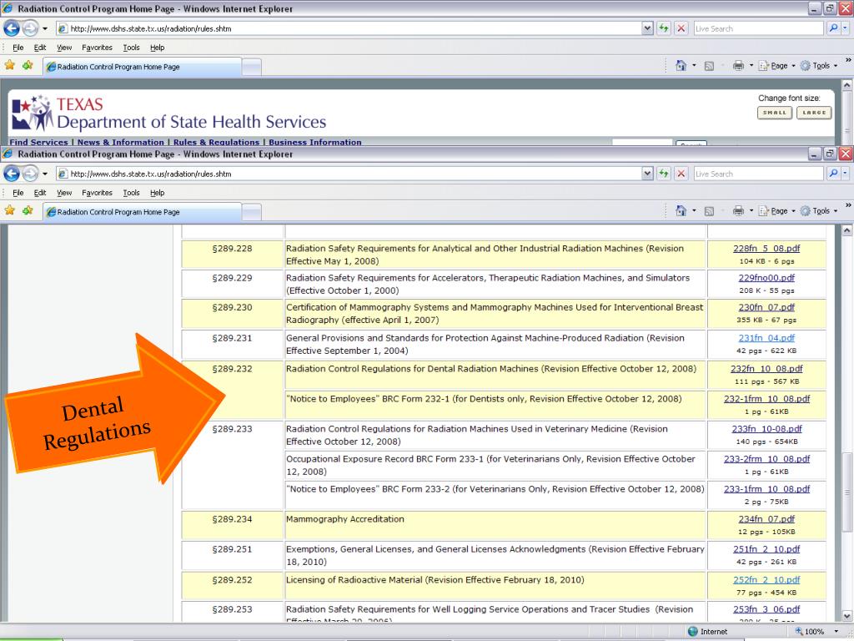Screen dimensions: 854x641
Task: Click the Live Search field in the foreground window
Action: point(757,174)
